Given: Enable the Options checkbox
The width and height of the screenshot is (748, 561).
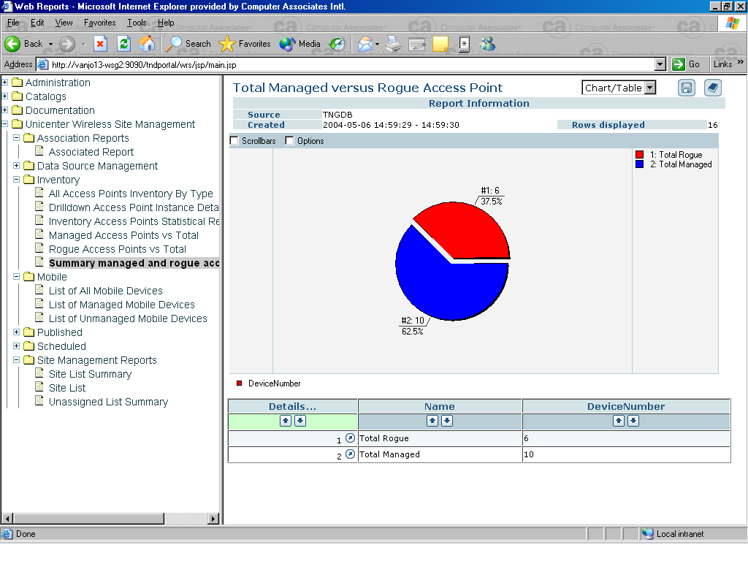Looking at the screenshot, I should point(289,141).
